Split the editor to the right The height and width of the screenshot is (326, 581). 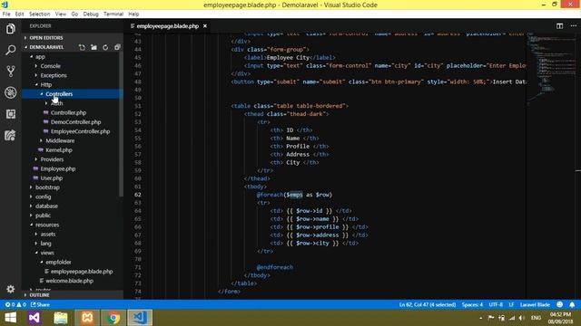pos(559,26)
